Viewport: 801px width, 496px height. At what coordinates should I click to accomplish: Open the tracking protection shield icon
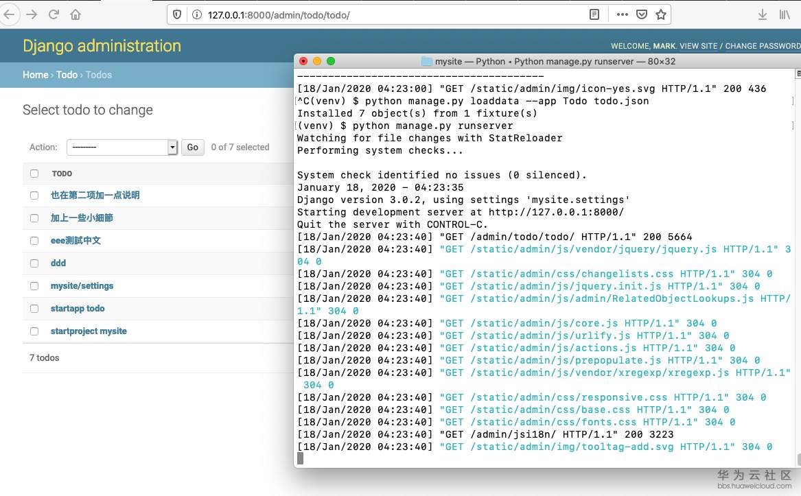177,15
